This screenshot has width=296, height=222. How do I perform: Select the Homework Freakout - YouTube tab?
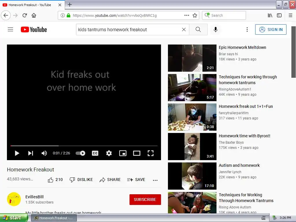[x=30, y=5]
